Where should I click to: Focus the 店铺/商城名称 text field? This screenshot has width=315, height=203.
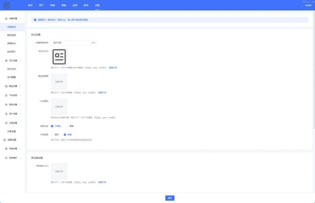tap(71, 43)
